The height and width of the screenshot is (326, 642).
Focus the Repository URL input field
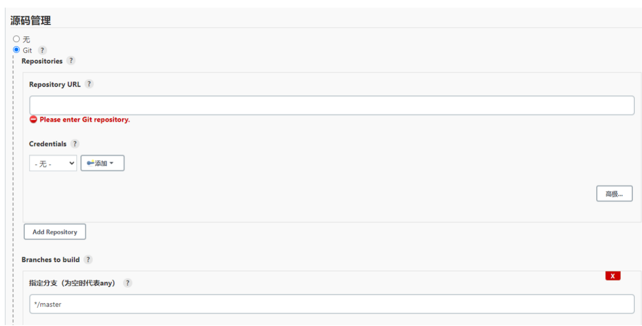332,105
